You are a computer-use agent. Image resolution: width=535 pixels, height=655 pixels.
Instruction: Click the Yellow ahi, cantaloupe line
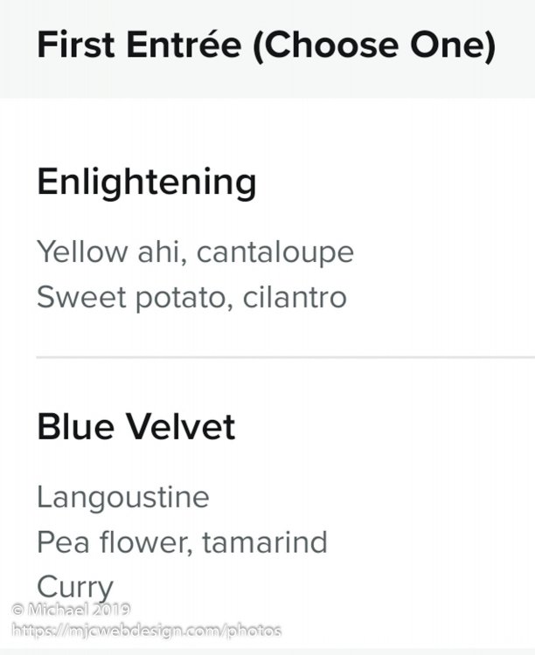point(195,252)
